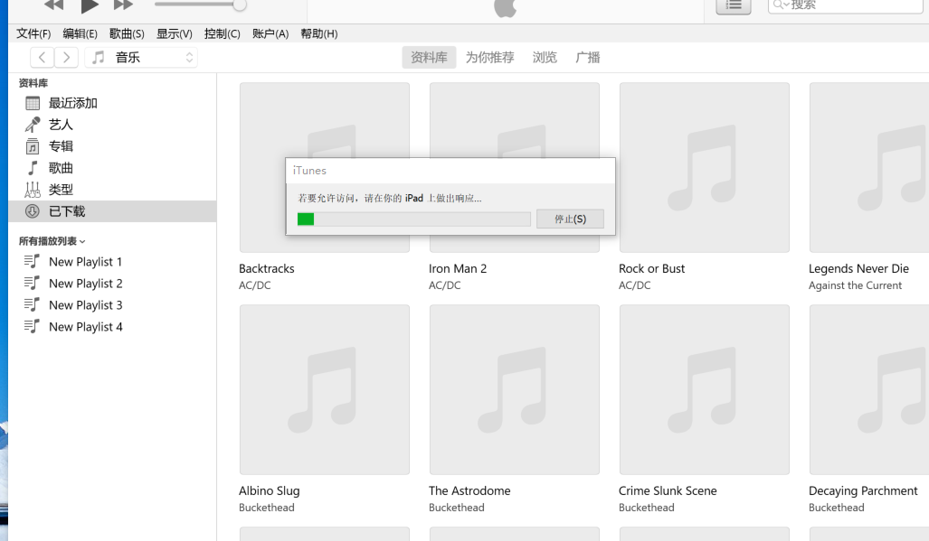This screenshot has width=929, height=541.
Task: Open the Crime Slunk Scene album cover
Action: tap(705, 389)
